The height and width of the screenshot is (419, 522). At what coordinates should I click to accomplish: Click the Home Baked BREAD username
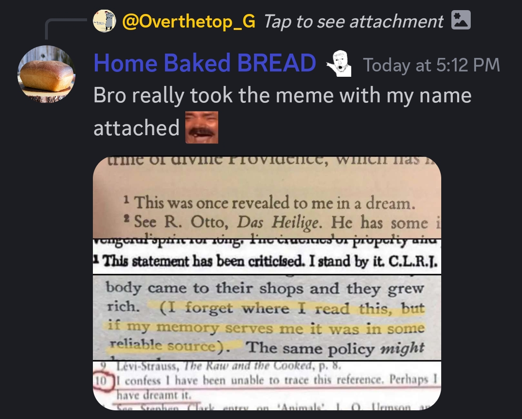pyautogui.click(x=205, y=63)
